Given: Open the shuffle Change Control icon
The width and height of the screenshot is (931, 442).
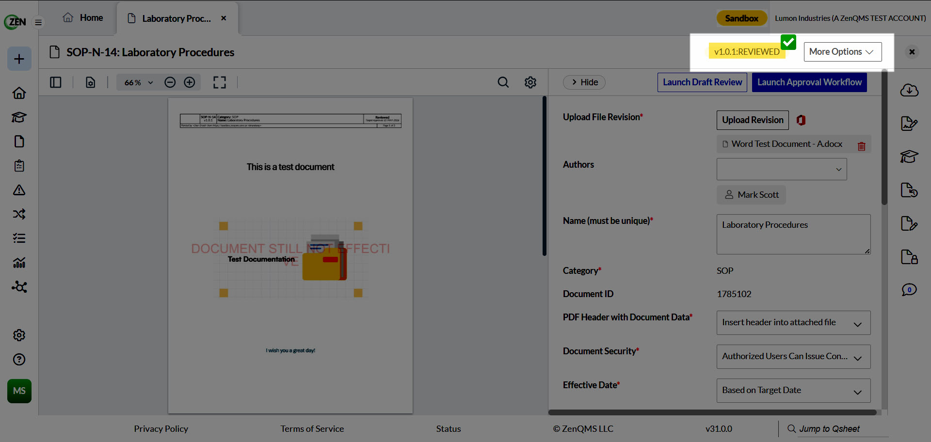Looking at the screenshot, I should click(x=19, y=214).
